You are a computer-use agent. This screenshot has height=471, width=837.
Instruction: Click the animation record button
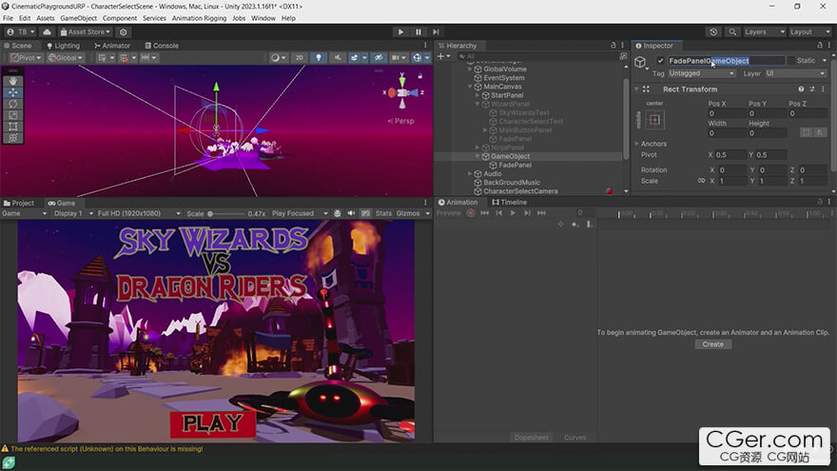coord(470,213)
